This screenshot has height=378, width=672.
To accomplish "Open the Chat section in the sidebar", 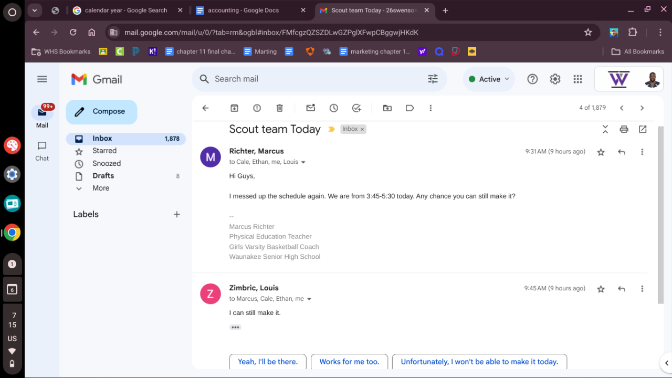I will coord(42,151).
